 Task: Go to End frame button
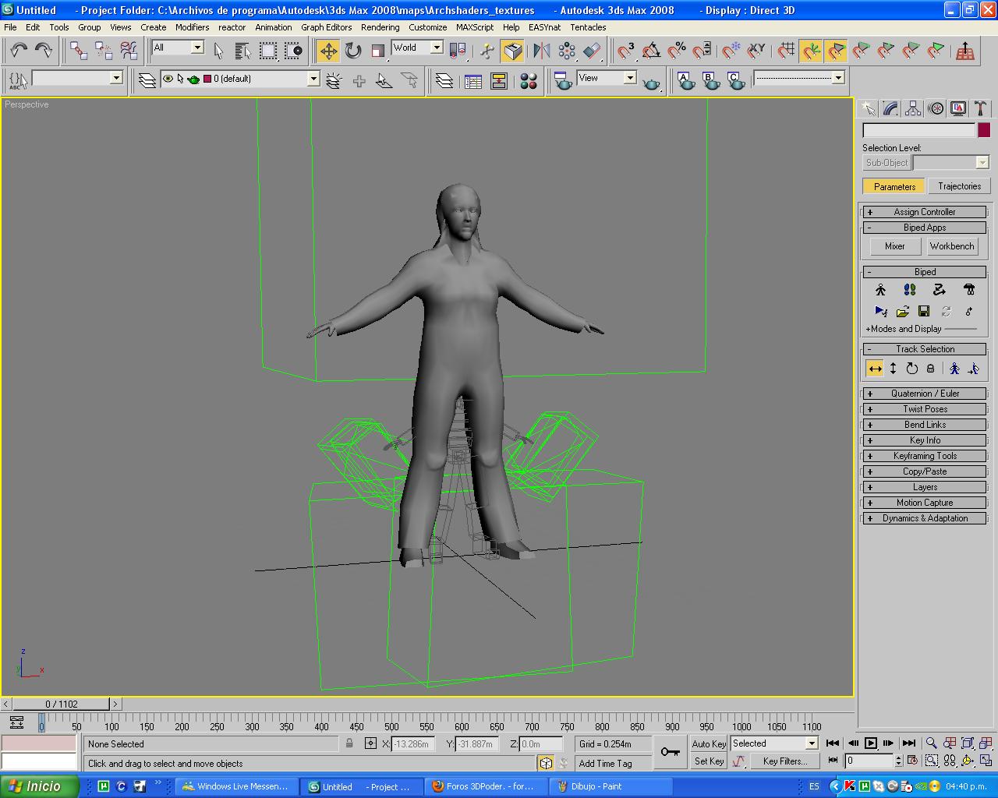pos(909,743)
